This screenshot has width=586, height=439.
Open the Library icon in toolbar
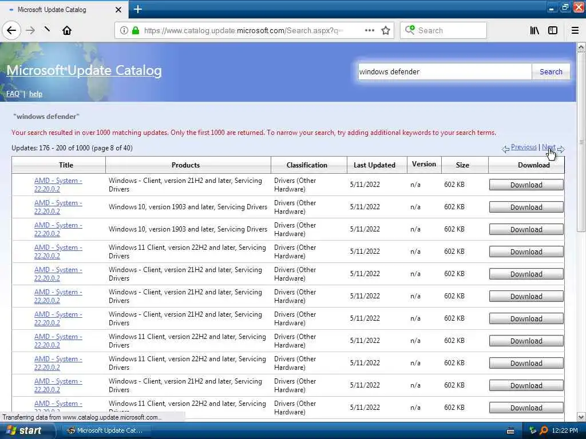coord(534,30)
